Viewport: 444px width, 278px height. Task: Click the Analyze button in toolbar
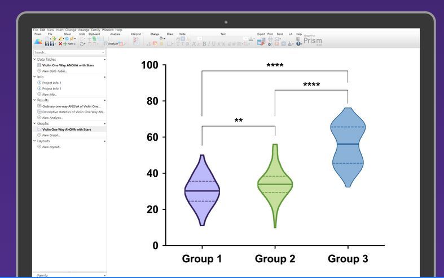tap(112, 43)
